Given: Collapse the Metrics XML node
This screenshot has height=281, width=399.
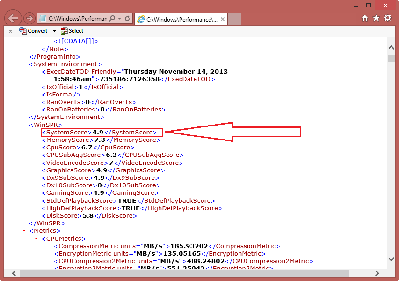Looking at the screenshot, I should point(24,231).
